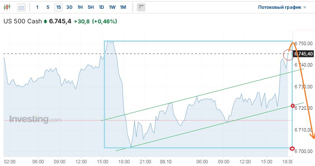The height and width of the screenshot is (166, 315).
Task: Click the red circle at 6 720 level
Action: (293, 106)
